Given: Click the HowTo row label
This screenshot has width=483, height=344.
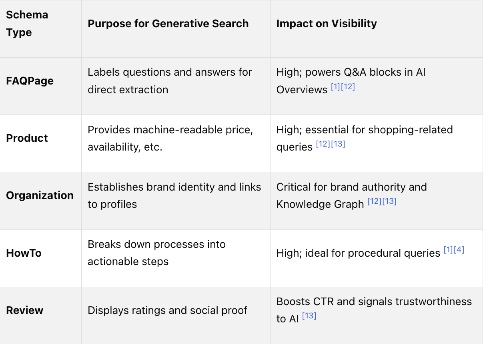Looking at the screenshot, I should pyautogui.click(x=24, y=253).
